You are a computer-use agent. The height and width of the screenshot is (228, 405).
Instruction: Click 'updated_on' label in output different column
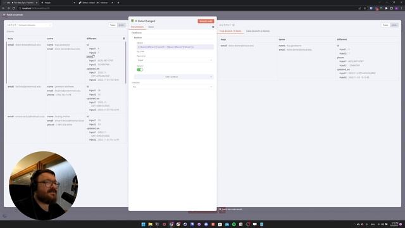pyautogui.click(x=343, y=70)
